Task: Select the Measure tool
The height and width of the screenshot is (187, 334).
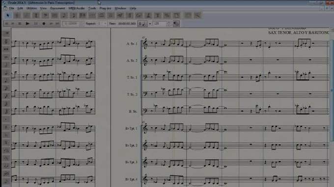Action: click(55, 16)
